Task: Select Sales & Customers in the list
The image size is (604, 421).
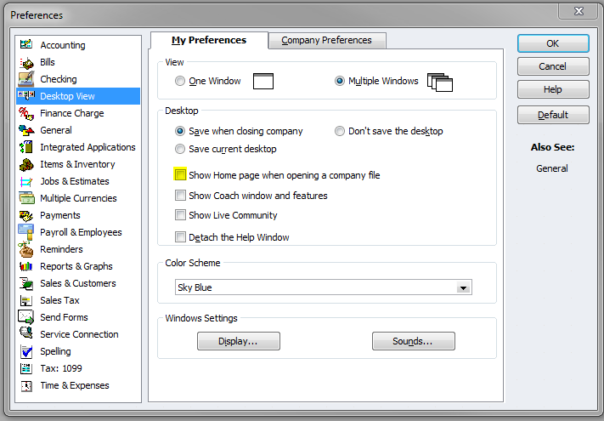Action: [x=78, y=283]
